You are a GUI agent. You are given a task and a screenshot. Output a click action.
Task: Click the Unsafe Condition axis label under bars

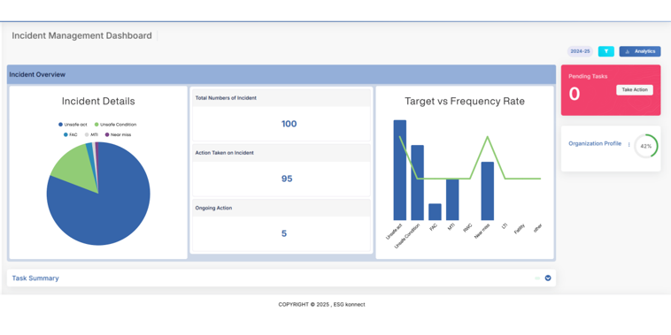[x=406, y=236]
